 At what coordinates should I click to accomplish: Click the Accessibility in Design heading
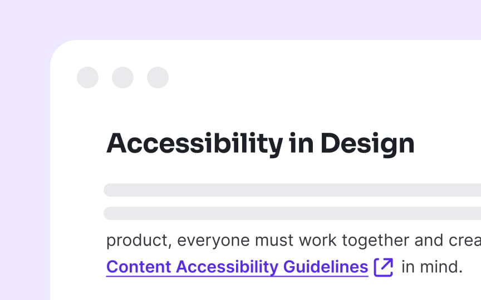261,144
